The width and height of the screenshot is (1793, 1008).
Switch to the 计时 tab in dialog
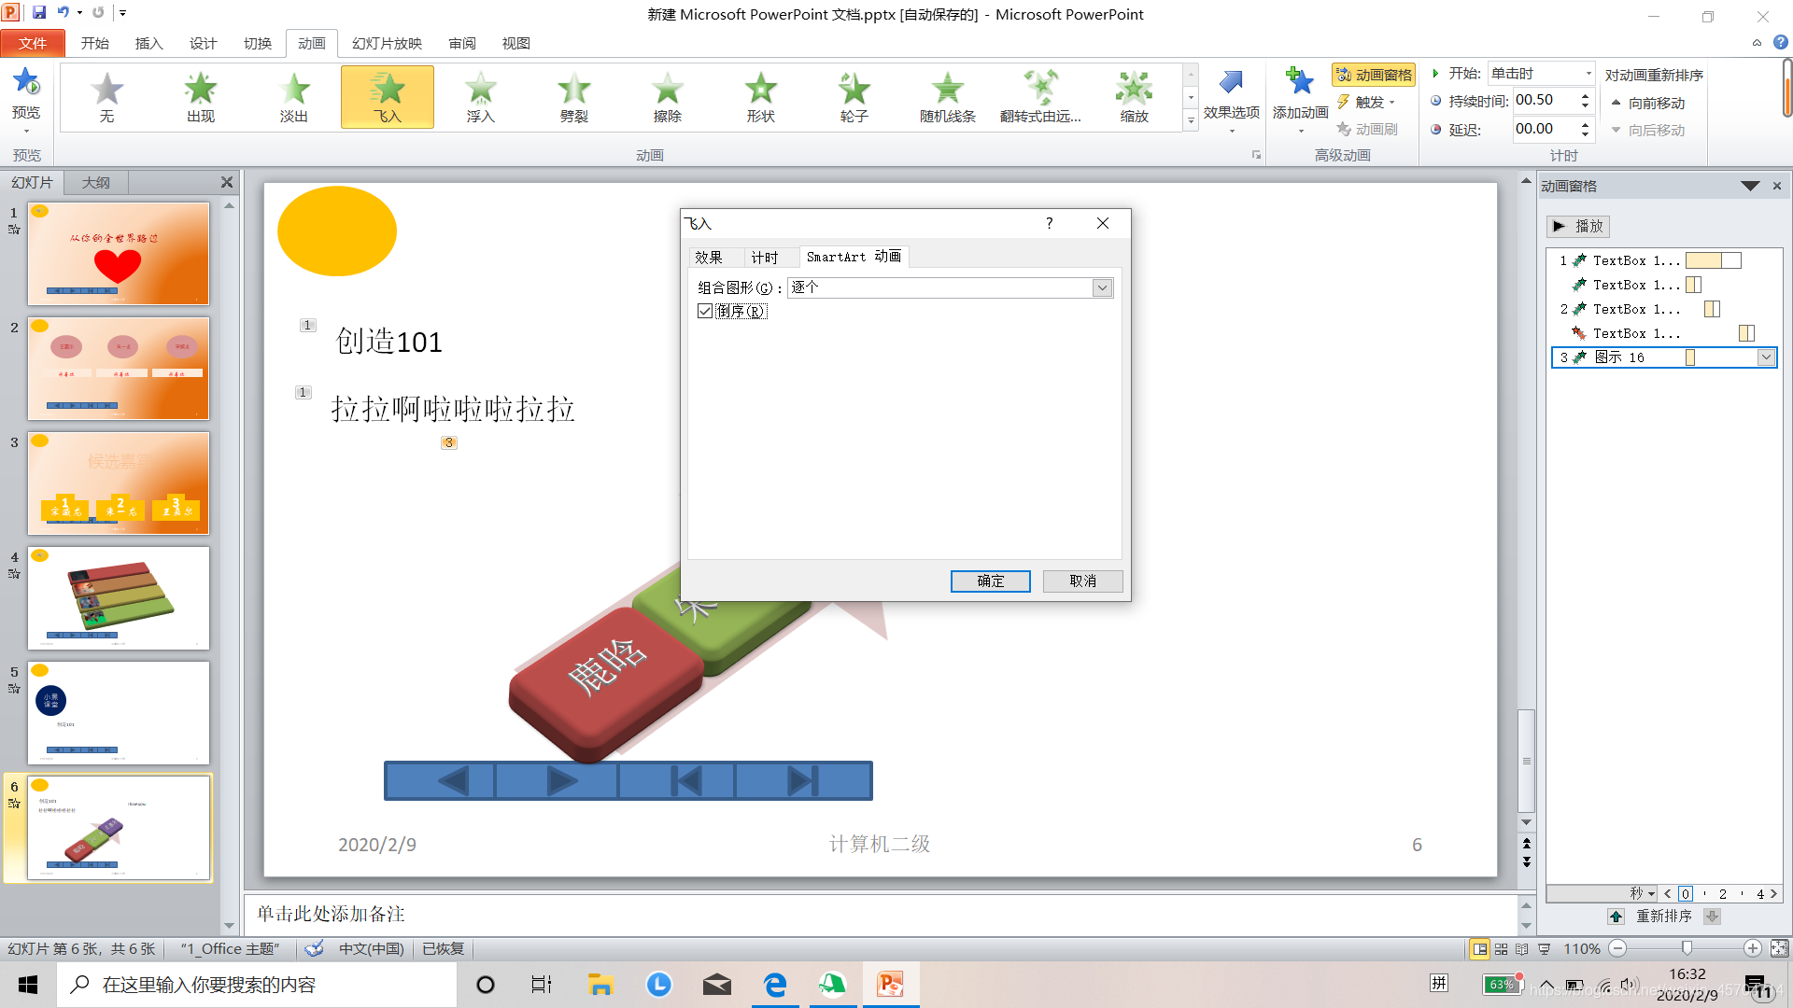coord(764,258)
